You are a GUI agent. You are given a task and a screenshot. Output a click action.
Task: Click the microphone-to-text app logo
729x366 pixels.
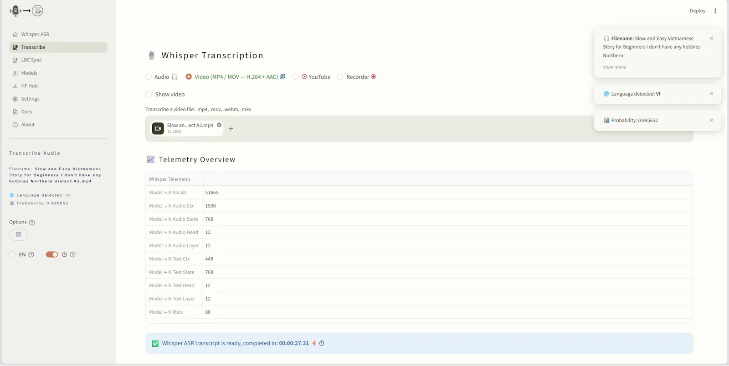coord(26,10)
